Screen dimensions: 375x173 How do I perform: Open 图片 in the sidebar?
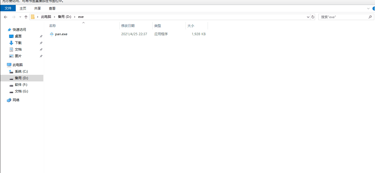18,56
